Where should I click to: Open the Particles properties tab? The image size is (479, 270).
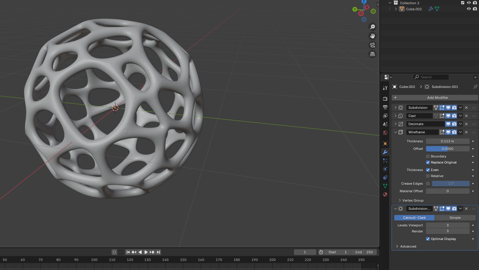click(x=385, y=161)
